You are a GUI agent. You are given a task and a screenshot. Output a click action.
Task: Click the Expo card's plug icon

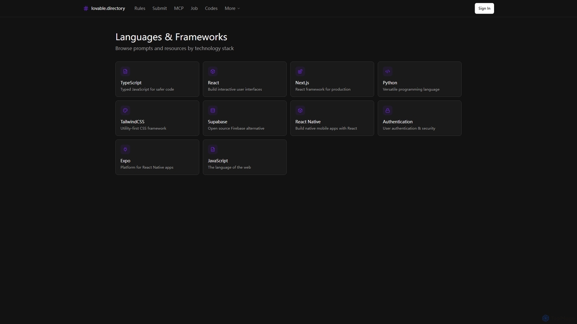125,149
